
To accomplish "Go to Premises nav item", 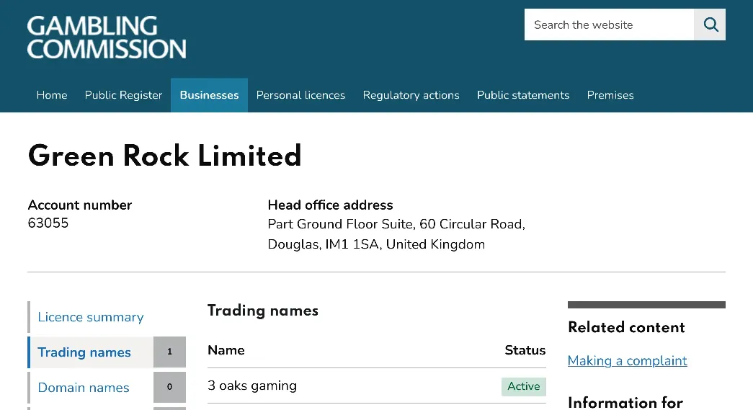I will [610, 95].
